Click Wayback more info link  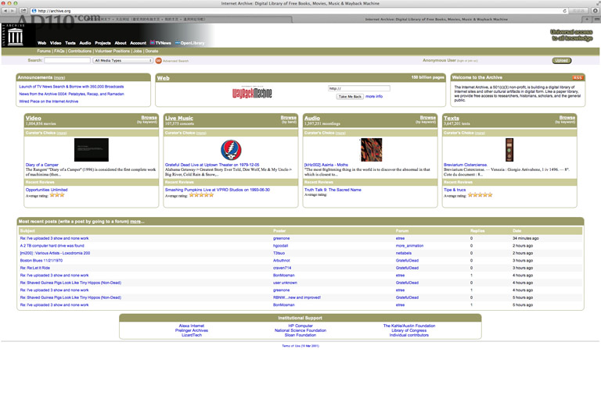point(374,96)
